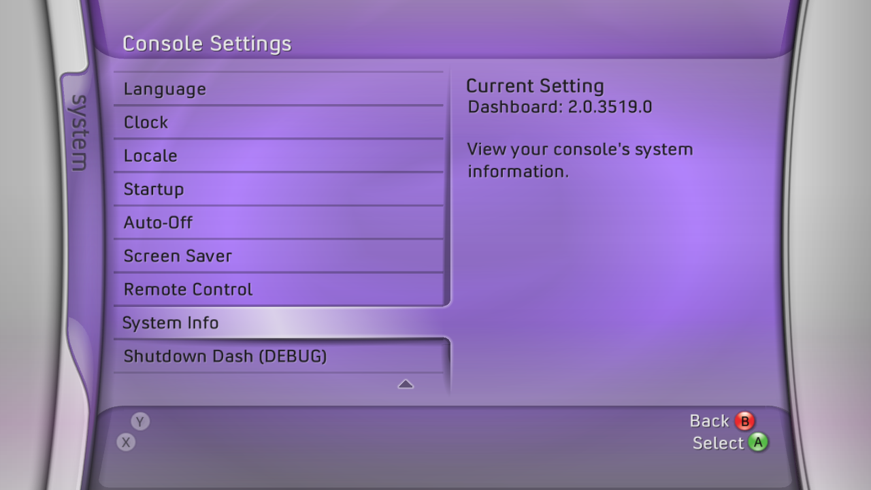Click the Back label

(x=709, y=421)
